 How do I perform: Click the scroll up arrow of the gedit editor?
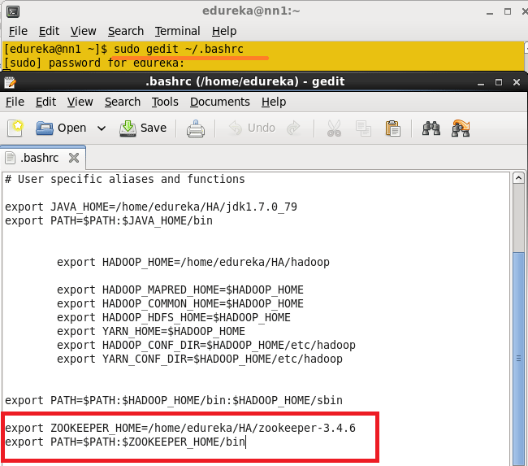tap(518, 178)
